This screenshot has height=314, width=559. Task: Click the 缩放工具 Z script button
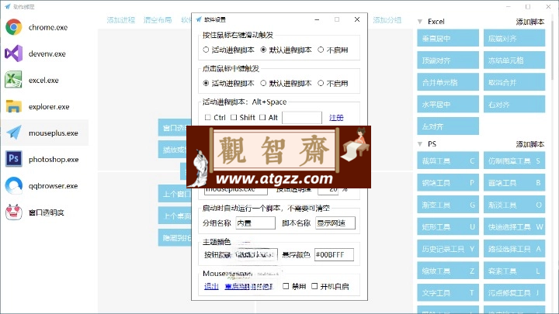448,271
